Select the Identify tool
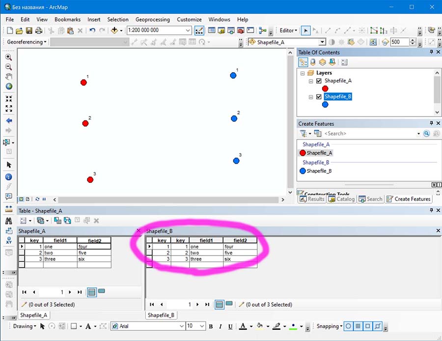Screen dimensions: 442x341 pyautogui.click(x=8, y=177)
